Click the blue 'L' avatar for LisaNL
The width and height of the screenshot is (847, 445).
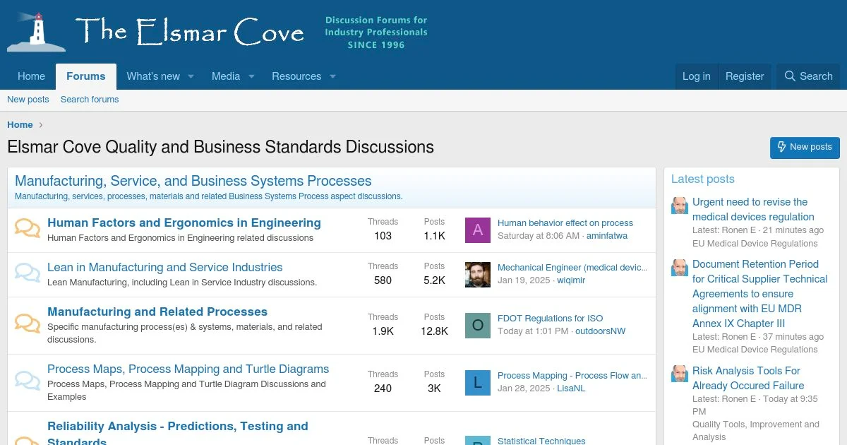(478, 382)
